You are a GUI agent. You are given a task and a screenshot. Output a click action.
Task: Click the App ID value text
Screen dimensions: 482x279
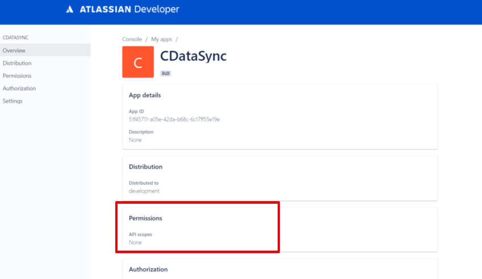[174, 119]
